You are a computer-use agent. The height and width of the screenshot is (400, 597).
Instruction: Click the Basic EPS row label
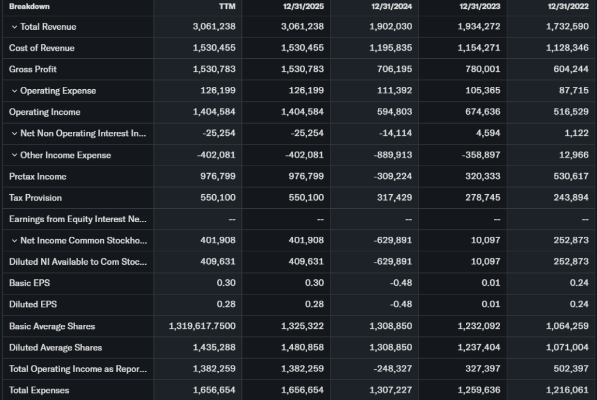coord(30,283)
